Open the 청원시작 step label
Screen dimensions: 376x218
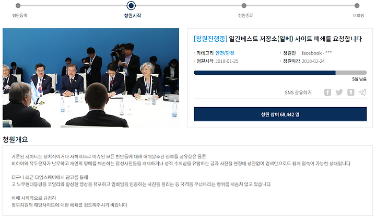tap(132, 16)
